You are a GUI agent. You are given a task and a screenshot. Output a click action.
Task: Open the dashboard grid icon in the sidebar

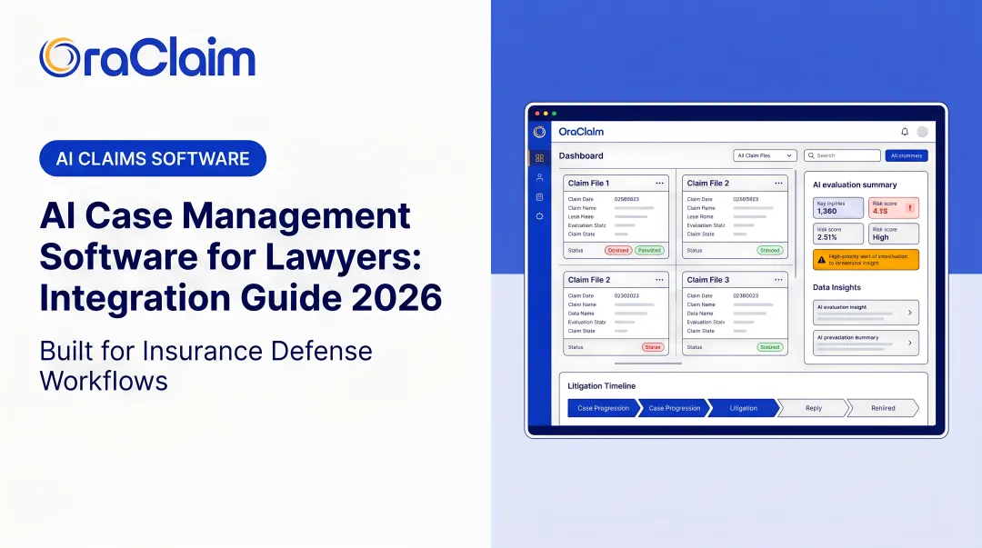(x=539, y=158)
